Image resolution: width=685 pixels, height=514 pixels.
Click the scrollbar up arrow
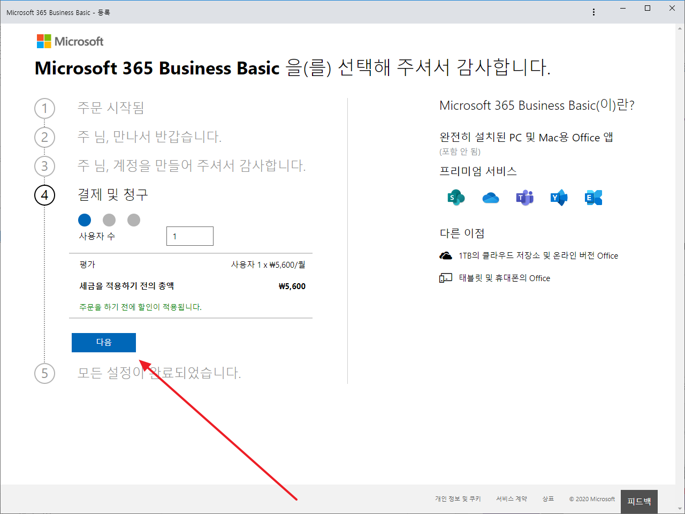point(680,28)
